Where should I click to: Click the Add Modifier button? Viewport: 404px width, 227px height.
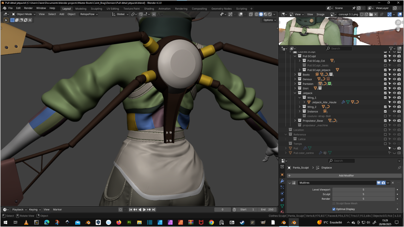(346, 176)
